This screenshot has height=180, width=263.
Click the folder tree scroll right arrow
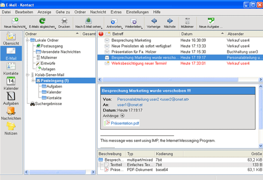click(93, 172)
